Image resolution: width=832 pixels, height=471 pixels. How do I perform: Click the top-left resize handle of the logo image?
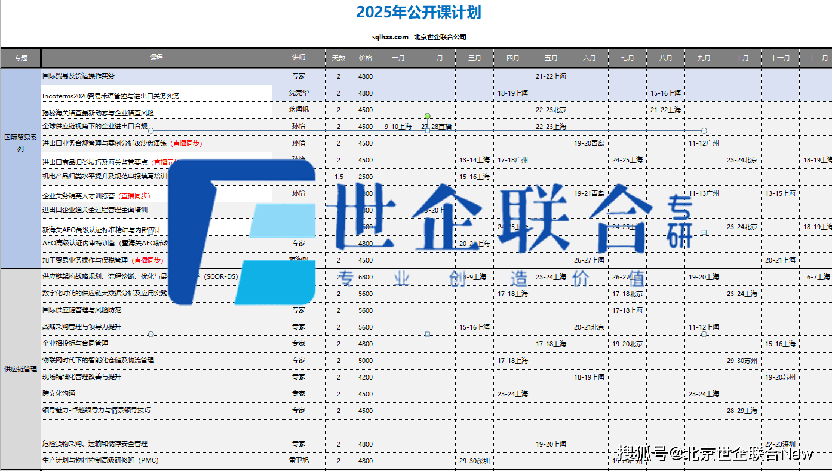[x=151, y=130]
